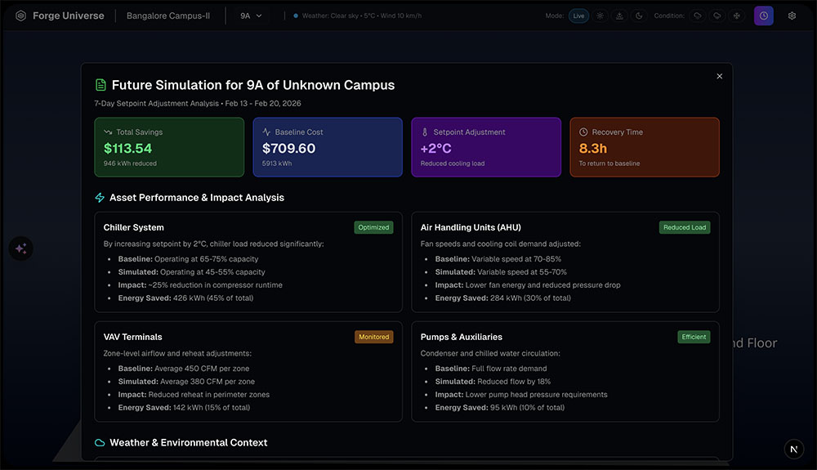Screen dimensions: 817x470
Task: Click the Total Savings card
Action: 169,147
